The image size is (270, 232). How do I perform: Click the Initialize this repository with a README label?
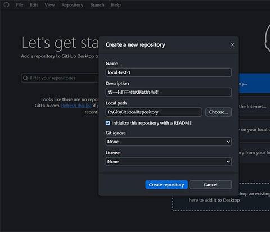(x=152, y=123)
